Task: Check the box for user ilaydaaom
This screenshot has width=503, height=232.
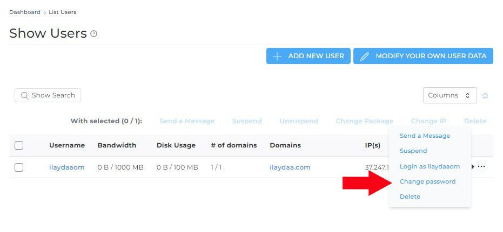Action: (x=19, y=167)
